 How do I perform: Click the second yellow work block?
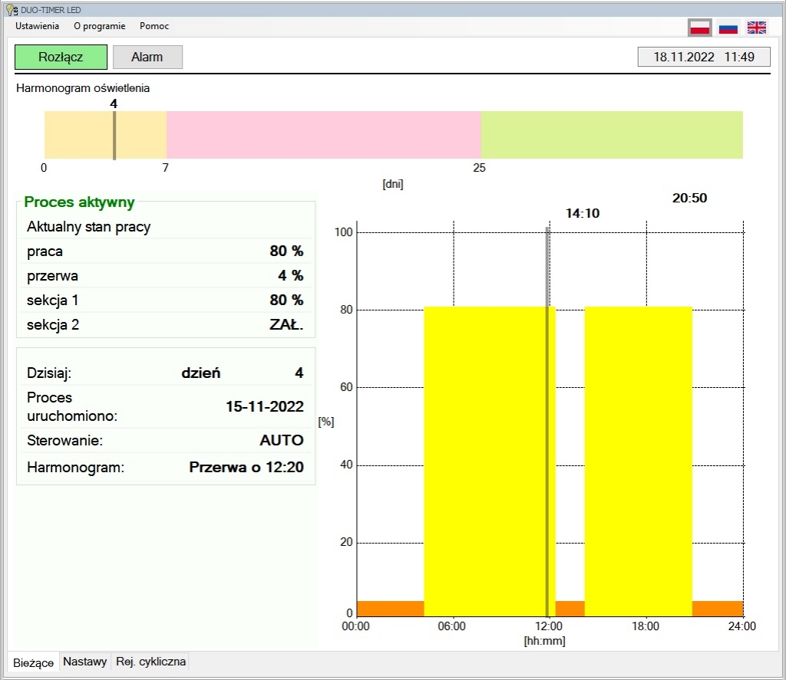pyautogui.click(x=638, y=462)
